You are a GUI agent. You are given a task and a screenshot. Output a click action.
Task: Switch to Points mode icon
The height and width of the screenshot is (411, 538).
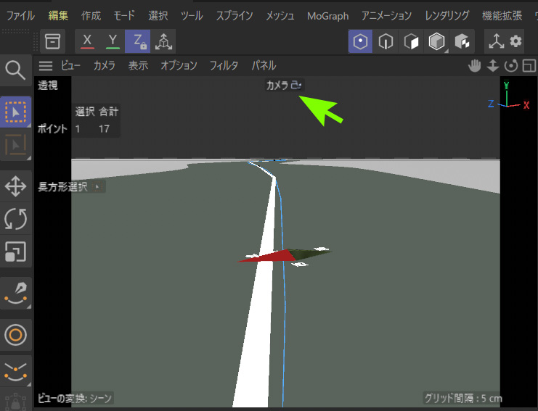pos(360,41)
